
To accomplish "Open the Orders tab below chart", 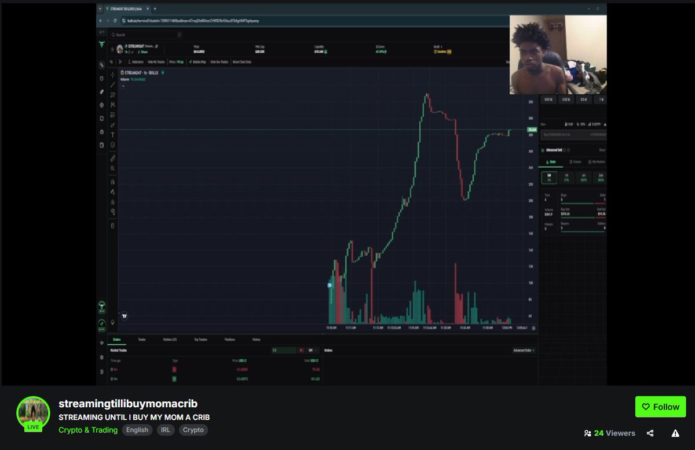I will click(x=116, y=340).
